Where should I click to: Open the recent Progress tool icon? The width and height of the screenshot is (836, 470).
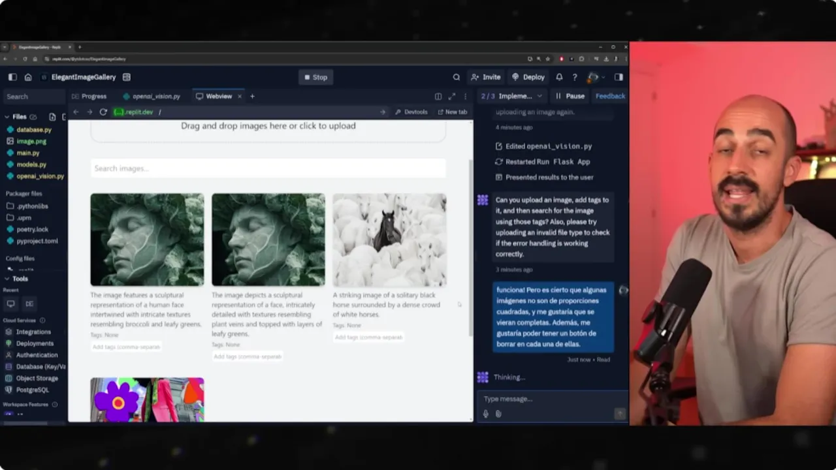(29, 304)
